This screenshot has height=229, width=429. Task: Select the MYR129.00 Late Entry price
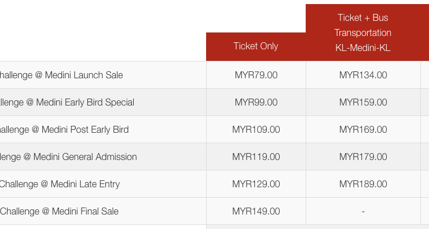point(256,184)
